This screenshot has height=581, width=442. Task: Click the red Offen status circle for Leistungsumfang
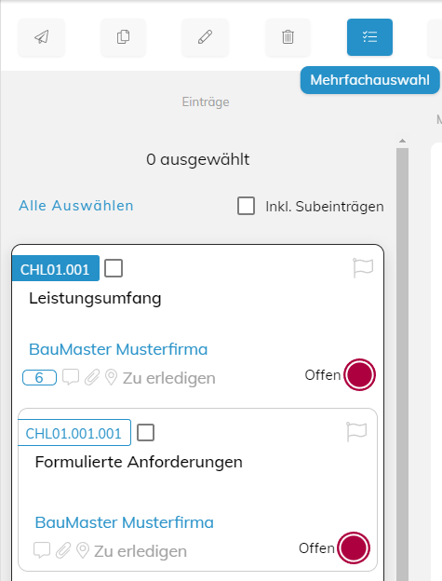pos(359,374)
